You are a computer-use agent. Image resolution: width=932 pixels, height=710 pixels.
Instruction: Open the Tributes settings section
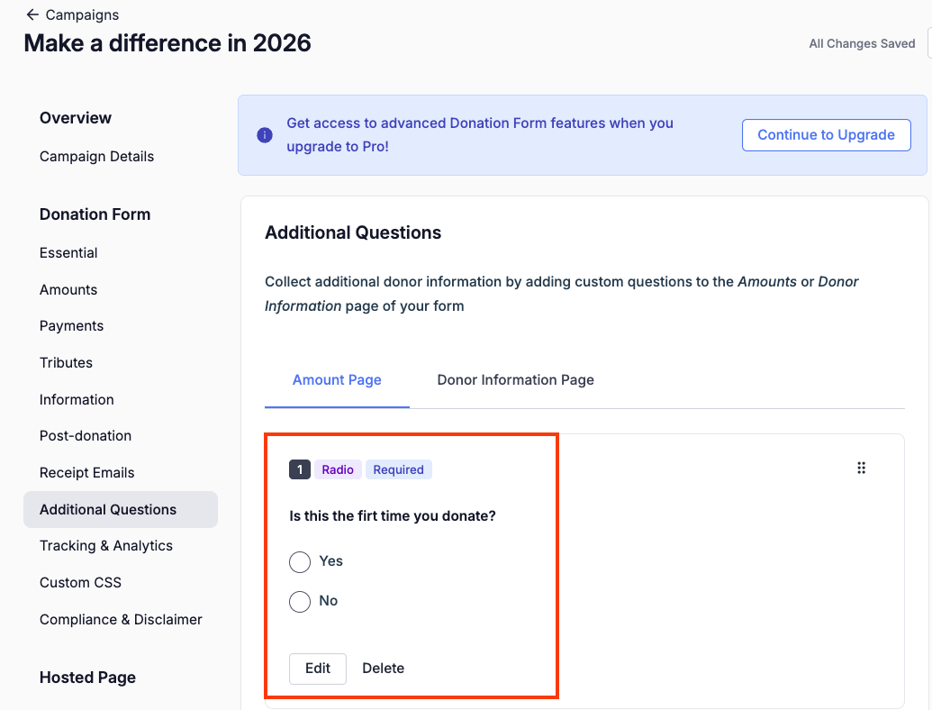tap(66, 363)
